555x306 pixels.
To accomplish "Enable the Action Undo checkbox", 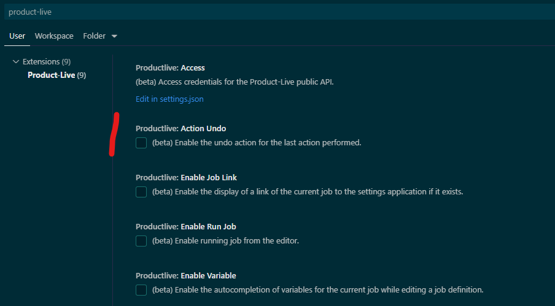I will (141, 143).
